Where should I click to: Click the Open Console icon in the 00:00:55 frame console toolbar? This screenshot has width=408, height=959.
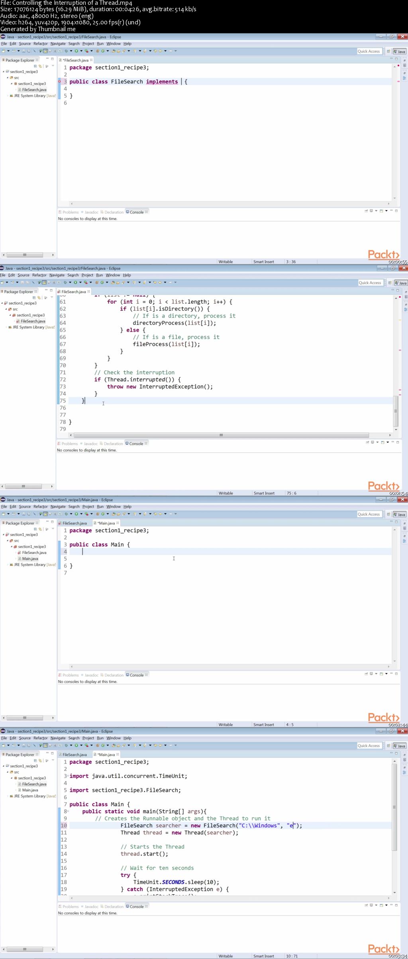tap(381, 211)
